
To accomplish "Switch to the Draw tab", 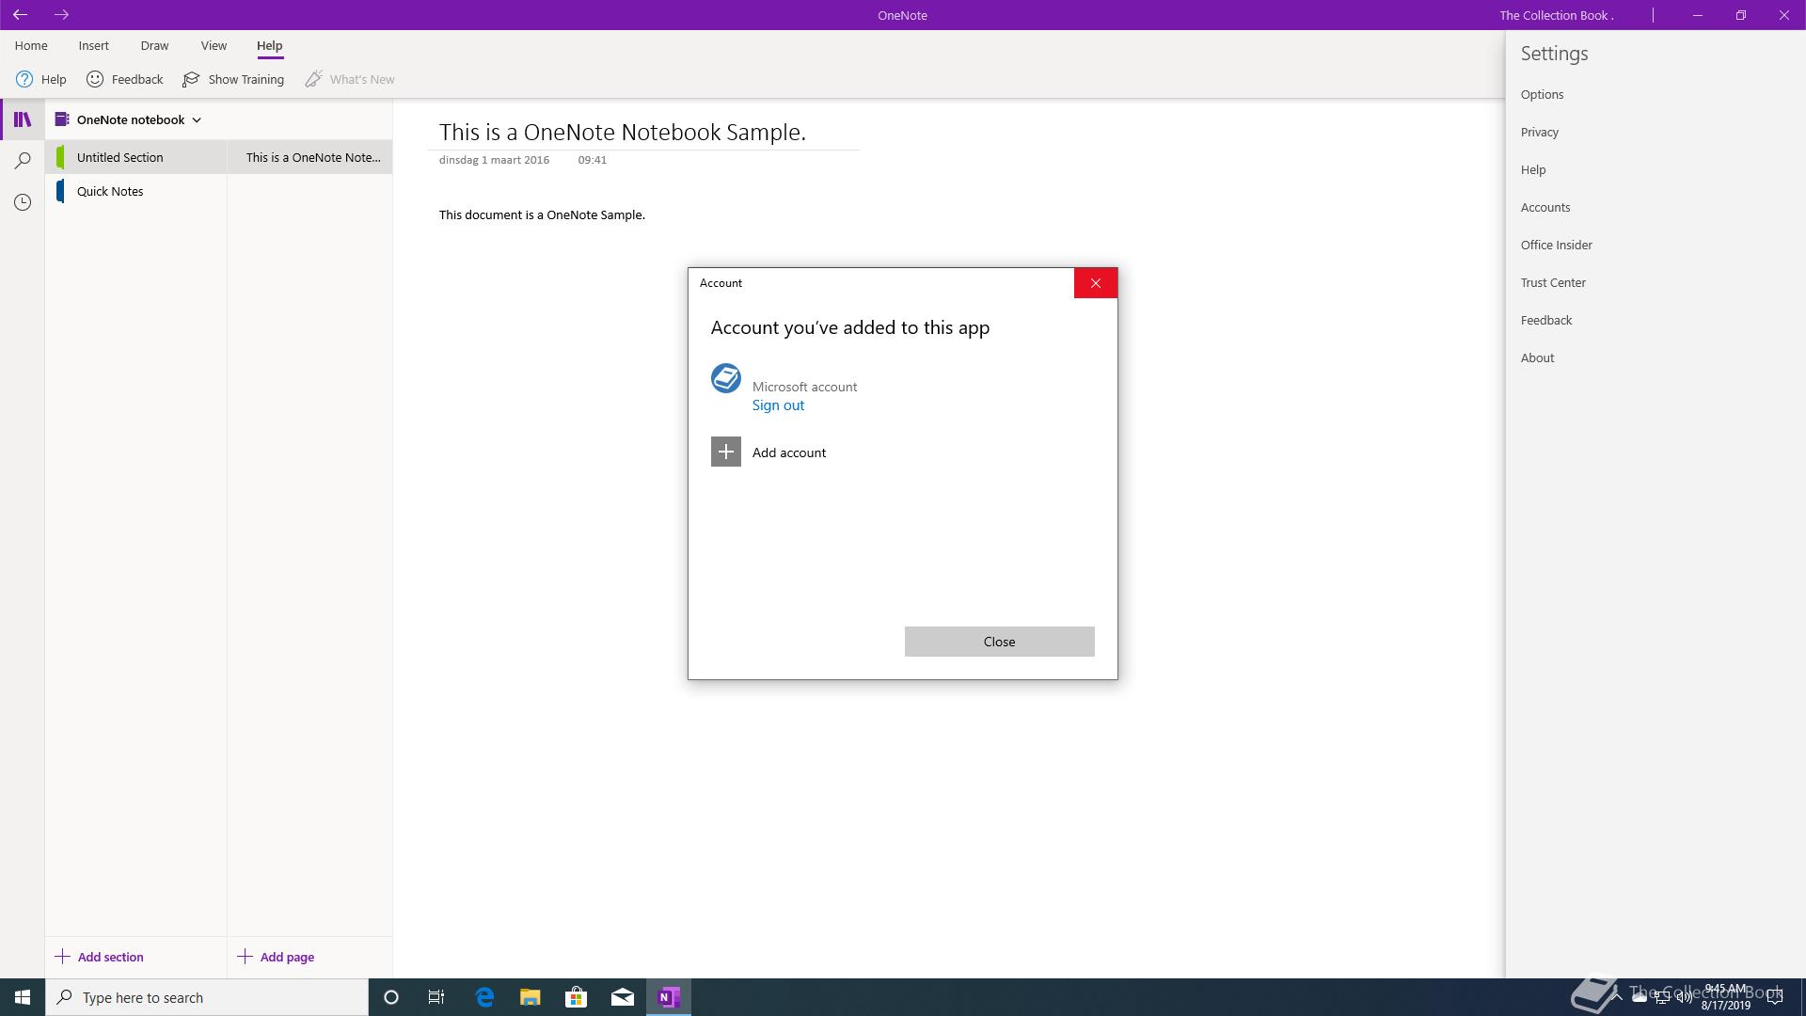I will point(154,45).
